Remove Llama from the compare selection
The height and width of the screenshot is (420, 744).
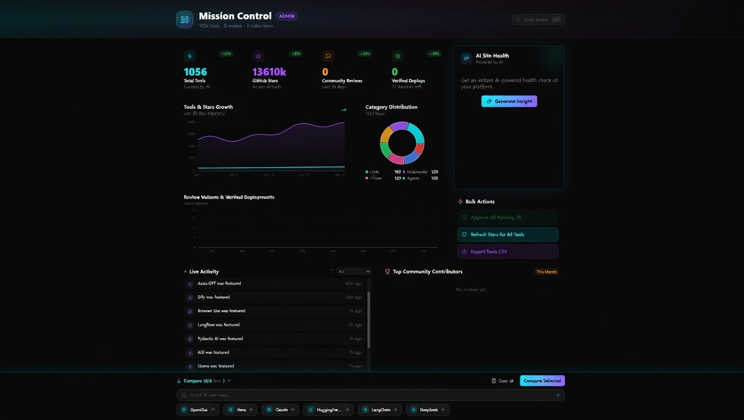(x=251, y=409)
